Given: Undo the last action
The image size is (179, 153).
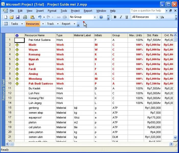Looking at the screenshot, I should 40,17.
